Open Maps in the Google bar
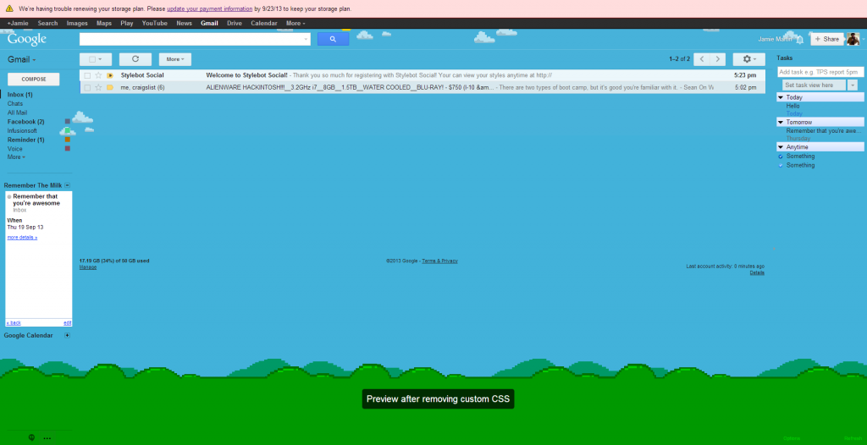867x445 pixels. click(x=104, y=23)
